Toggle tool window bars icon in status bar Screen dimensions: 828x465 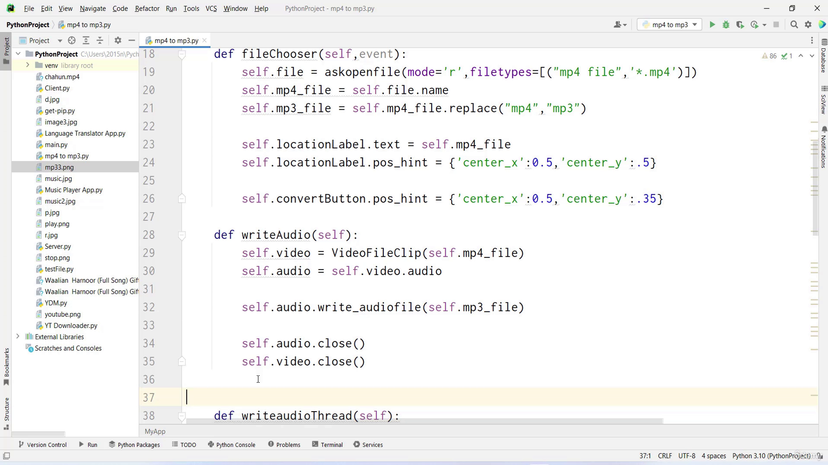(6, 456)
